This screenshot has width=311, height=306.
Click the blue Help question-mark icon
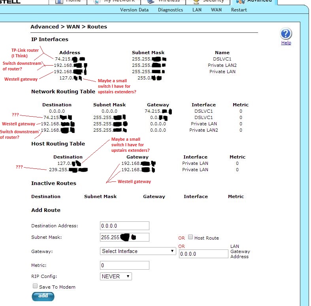286,34
